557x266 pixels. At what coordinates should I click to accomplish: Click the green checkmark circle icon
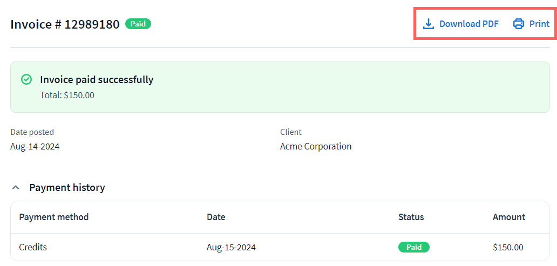[26, 79]
